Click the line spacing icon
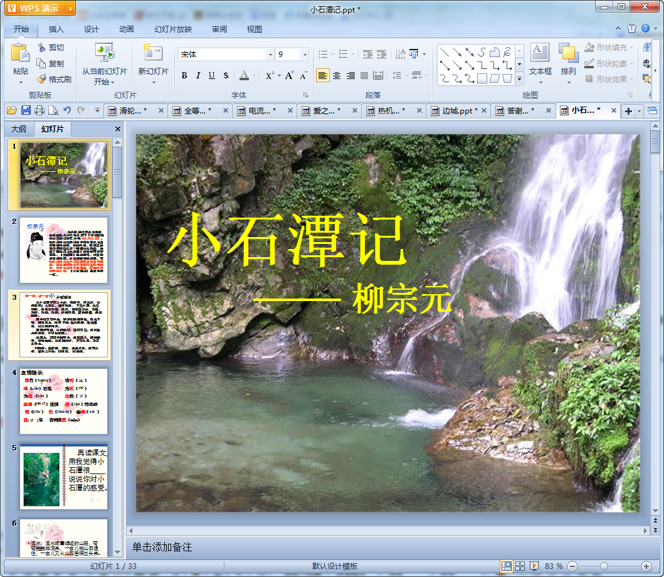Viewport: 664px width, 577px height. coord(397,76)
